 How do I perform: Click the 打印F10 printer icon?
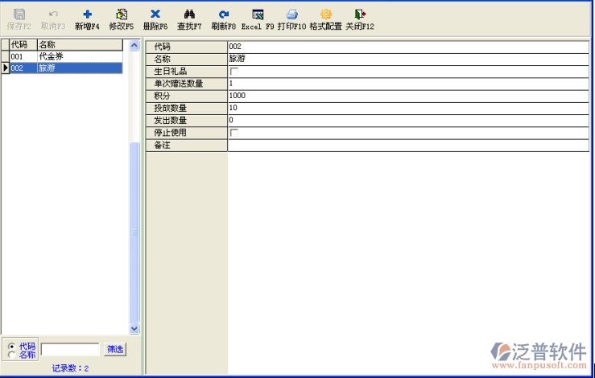tap(292, 14)
